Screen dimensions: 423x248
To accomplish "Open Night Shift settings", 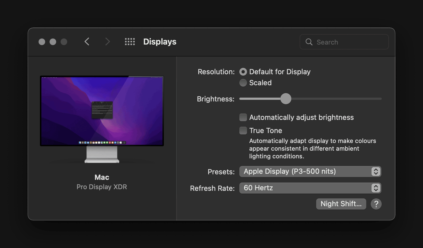I will [341, 204].
